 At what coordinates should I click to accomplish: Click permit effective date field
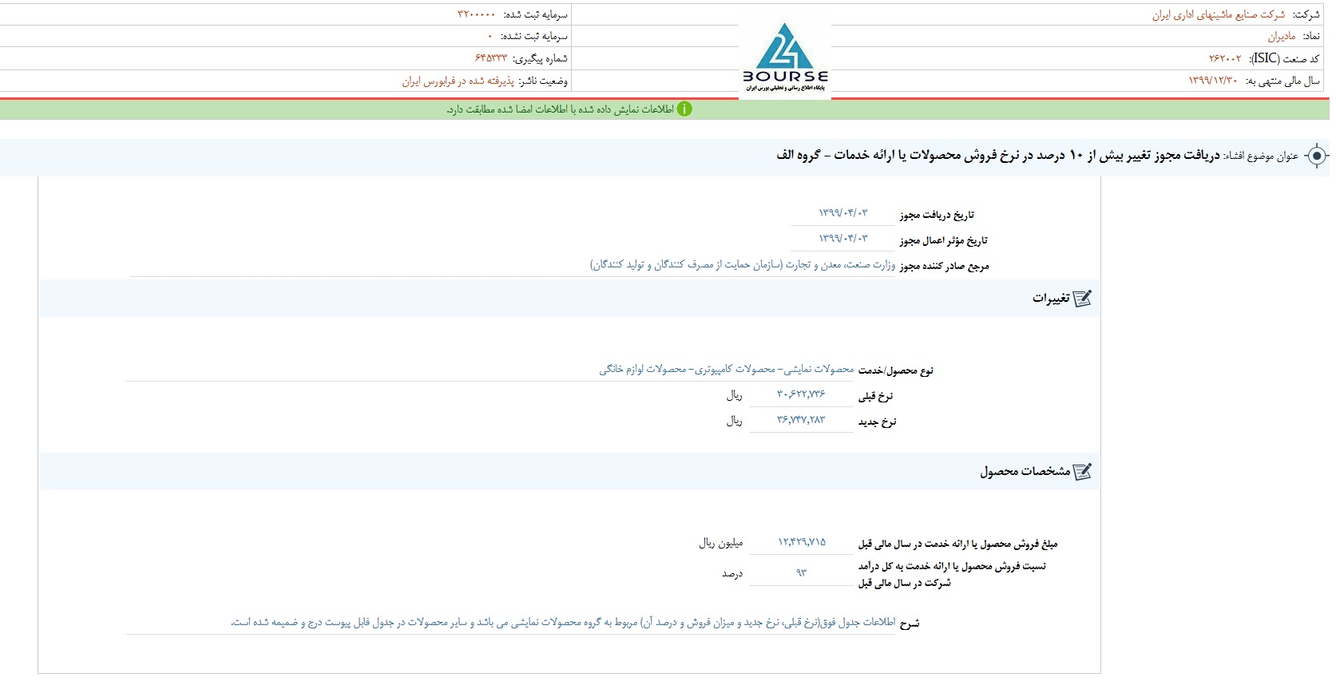(x=842, y=239)
